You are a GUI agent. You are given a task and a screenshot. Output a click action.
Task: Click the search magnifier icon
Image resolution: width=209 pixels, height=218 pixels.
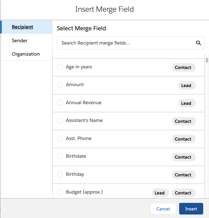(199, 43)
